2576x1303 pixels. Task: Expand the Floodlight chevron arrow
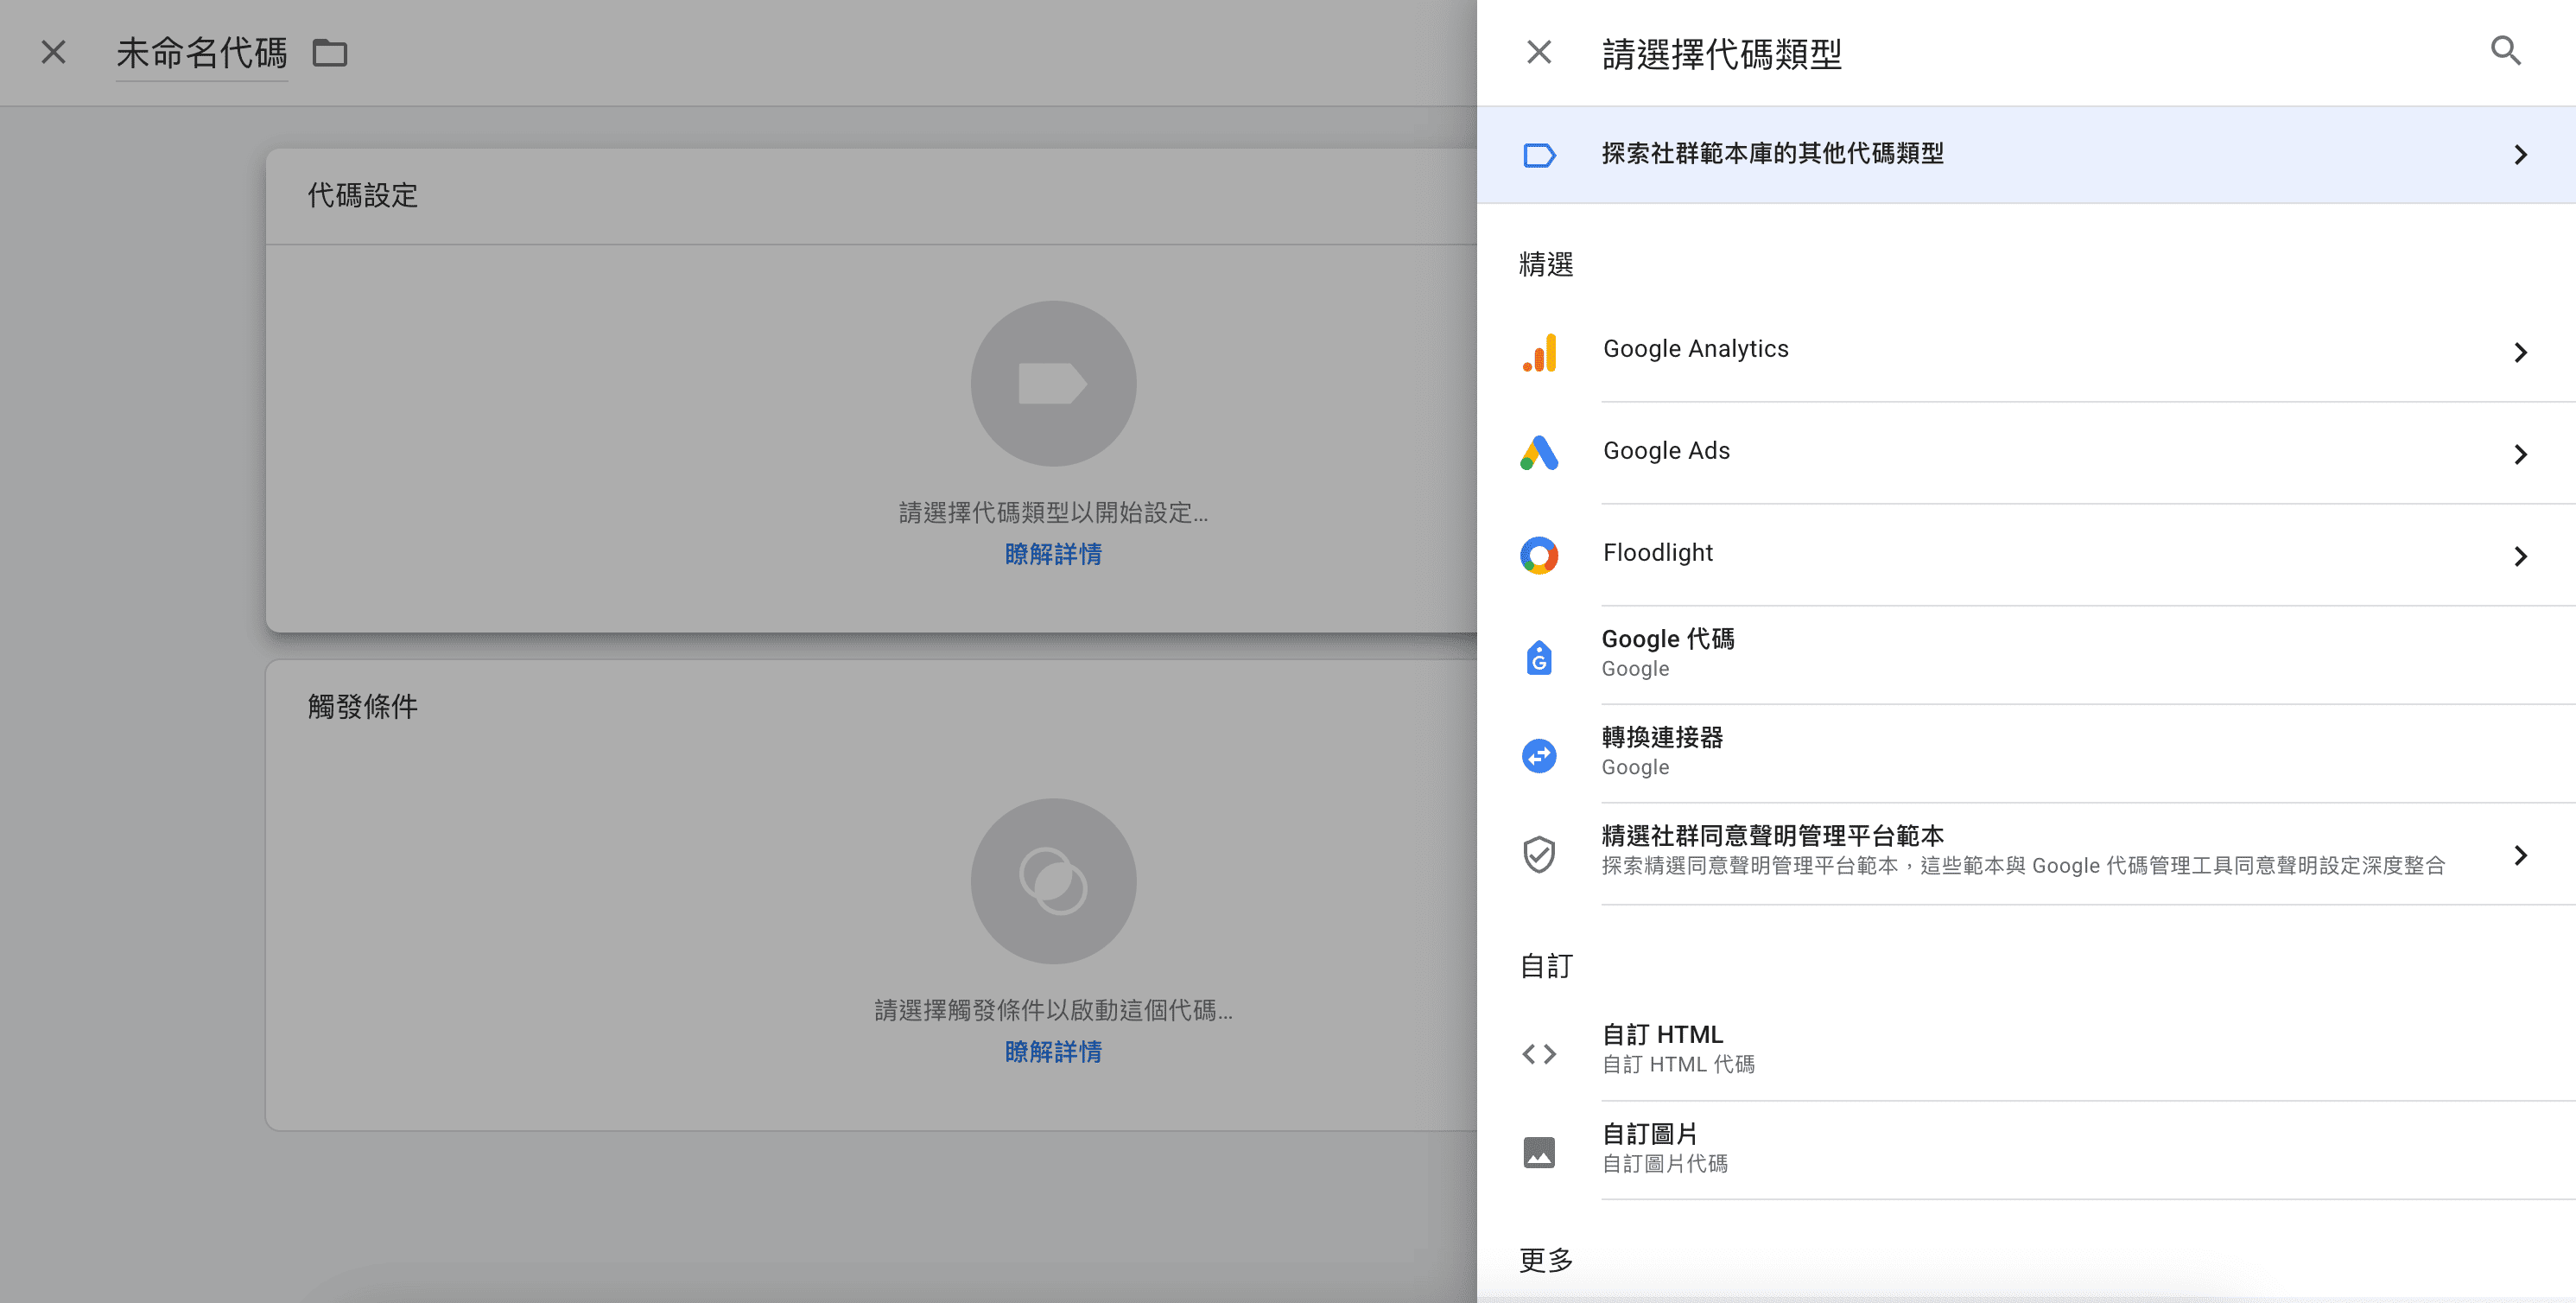pyautogui.click(x=2520, y=556)
